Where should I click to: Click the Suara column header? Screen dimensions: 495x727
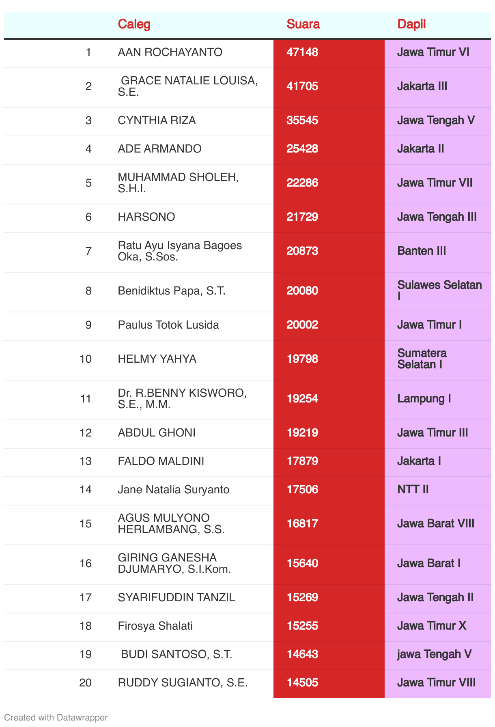303,24
